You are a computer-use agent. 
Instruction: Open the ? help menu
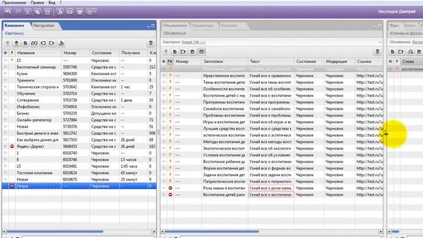point(60,3)
